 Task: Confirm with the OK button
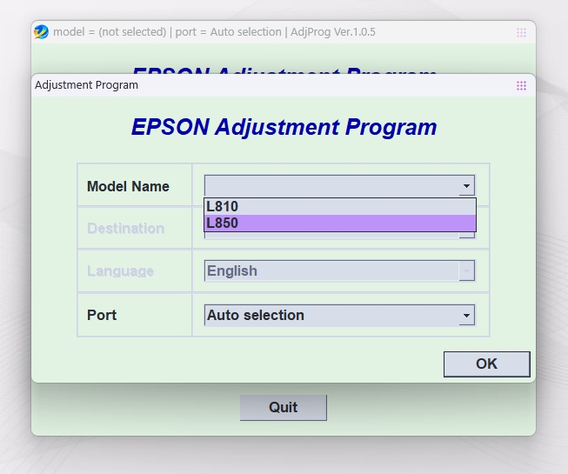point(486,364)
